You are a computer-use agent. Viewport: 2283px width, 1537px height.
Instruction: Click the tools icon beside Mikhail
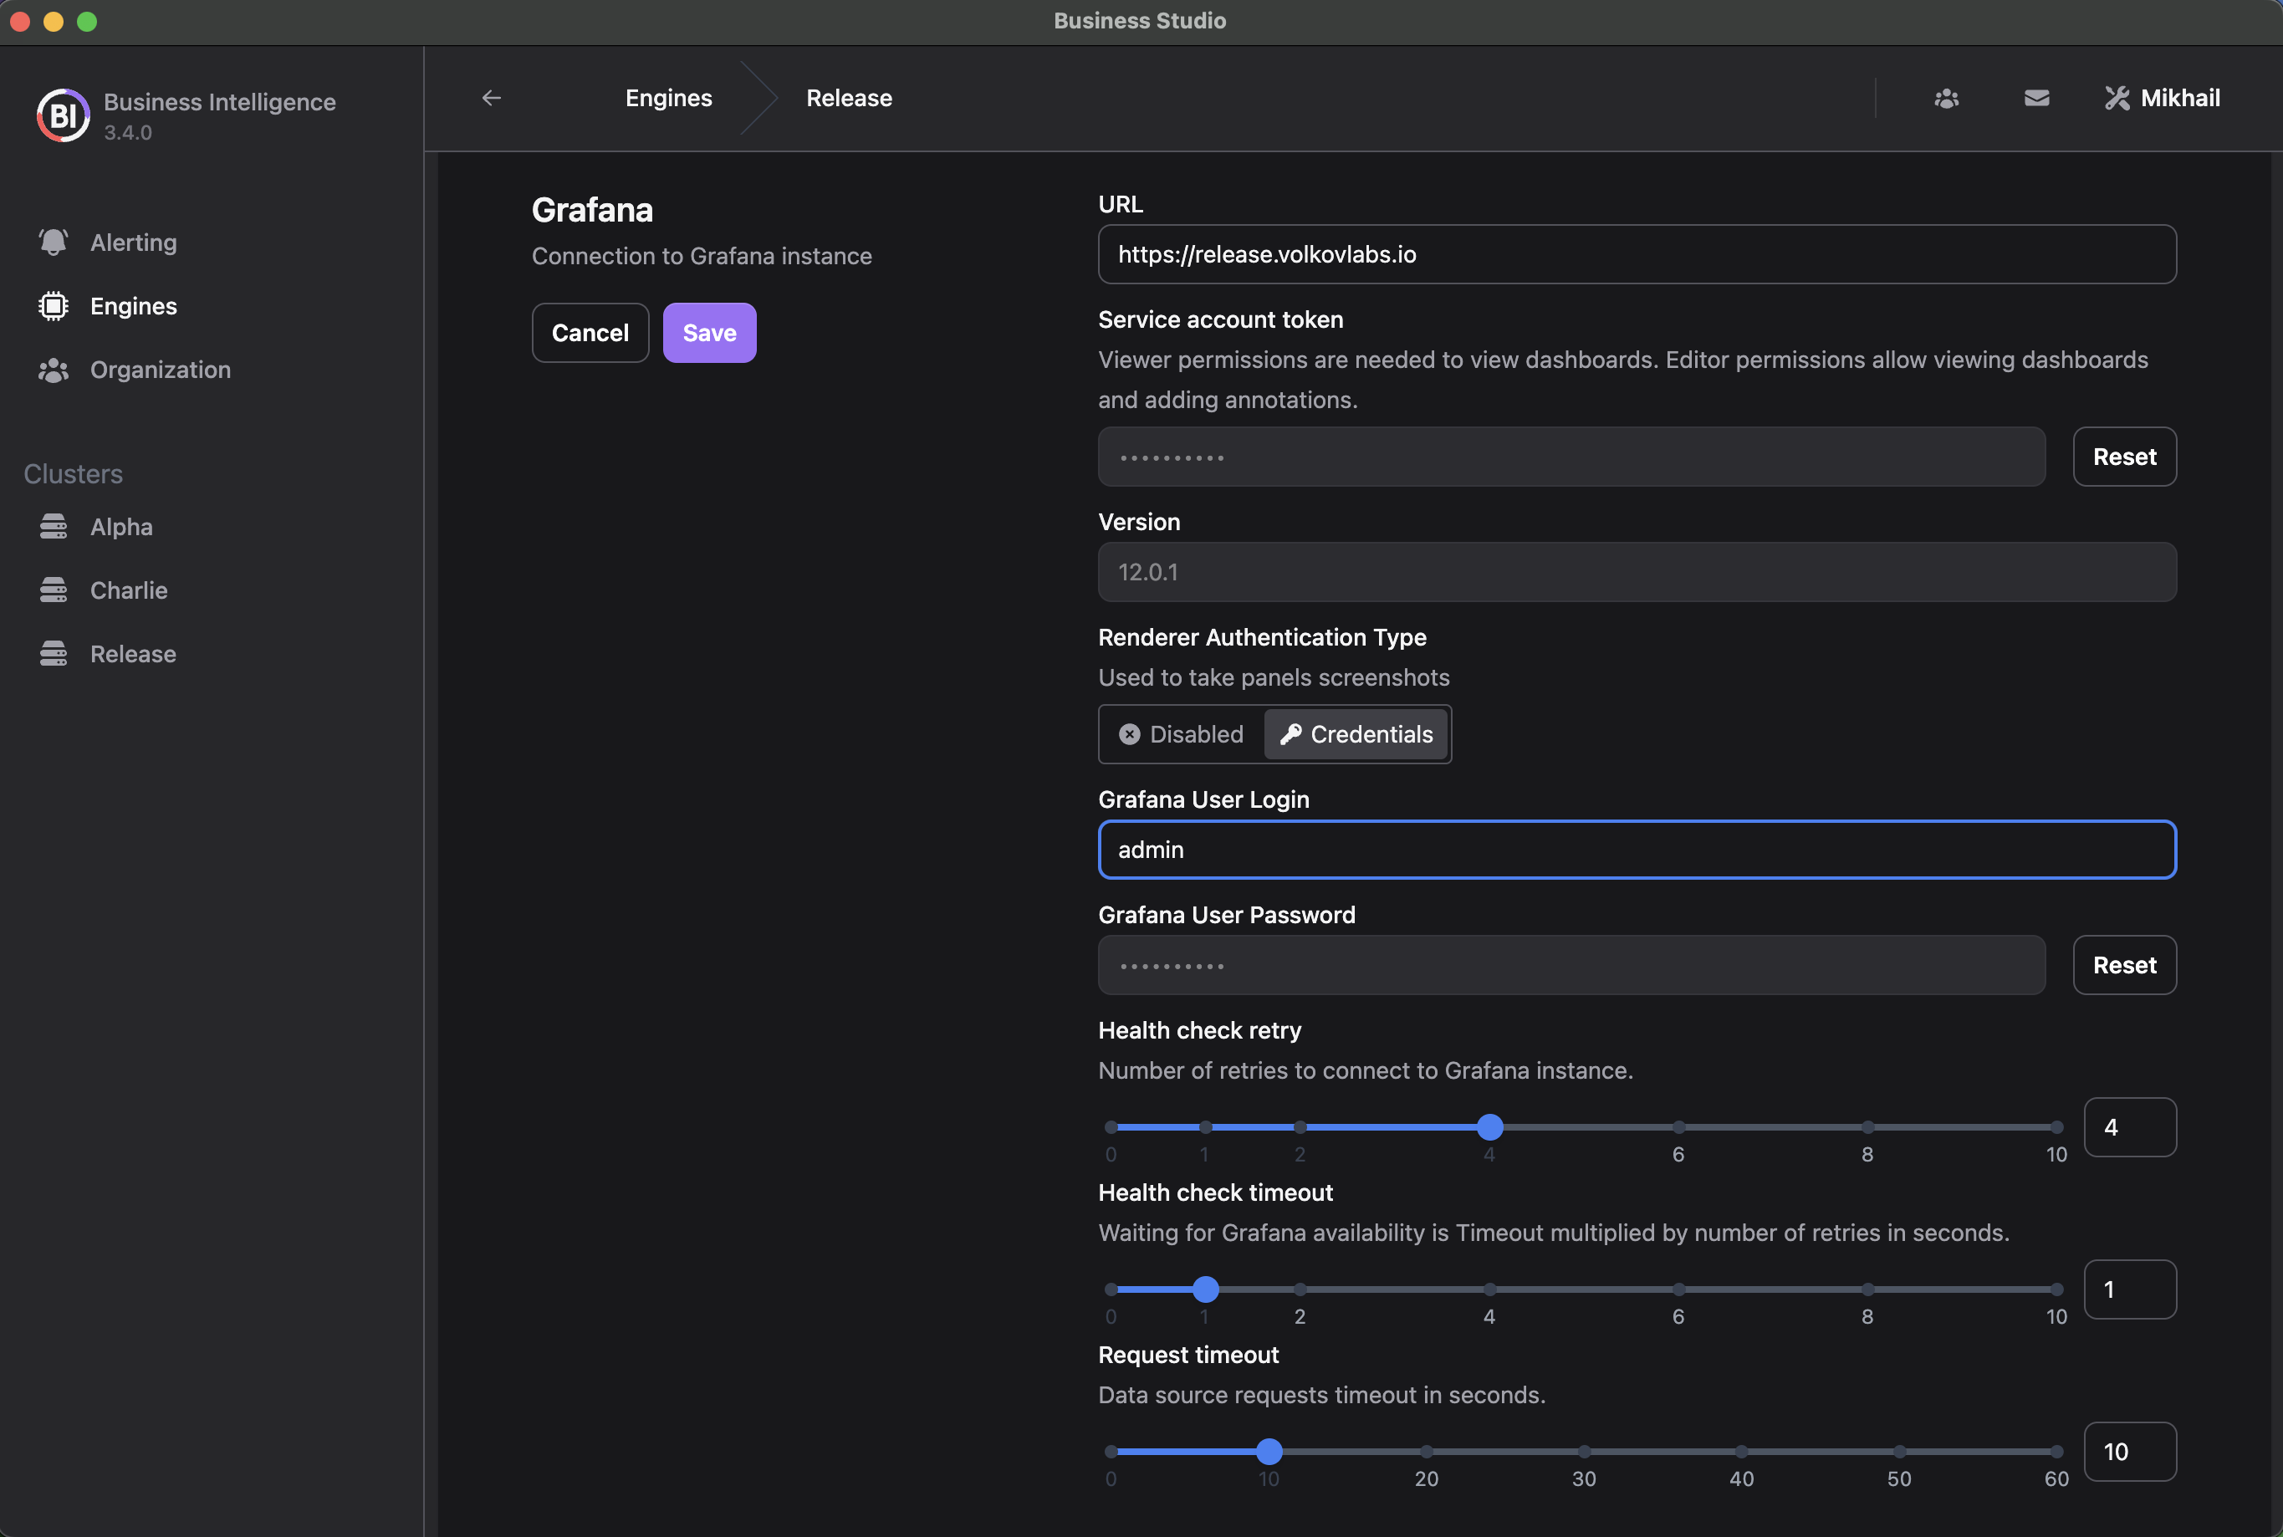click(2117, 98)
